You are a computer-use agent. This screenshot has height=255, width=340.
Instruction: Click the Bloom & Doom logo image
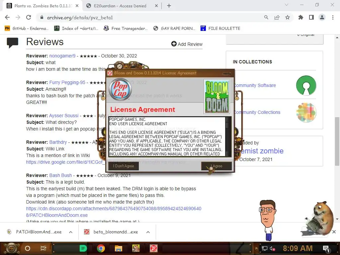(217, 97)
